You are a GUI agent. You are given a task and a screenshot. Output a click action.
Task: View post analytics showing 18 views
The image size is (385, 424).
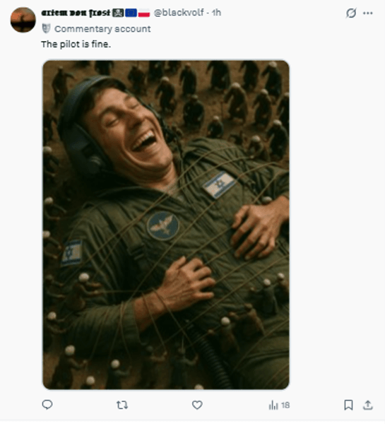point(279,405)
